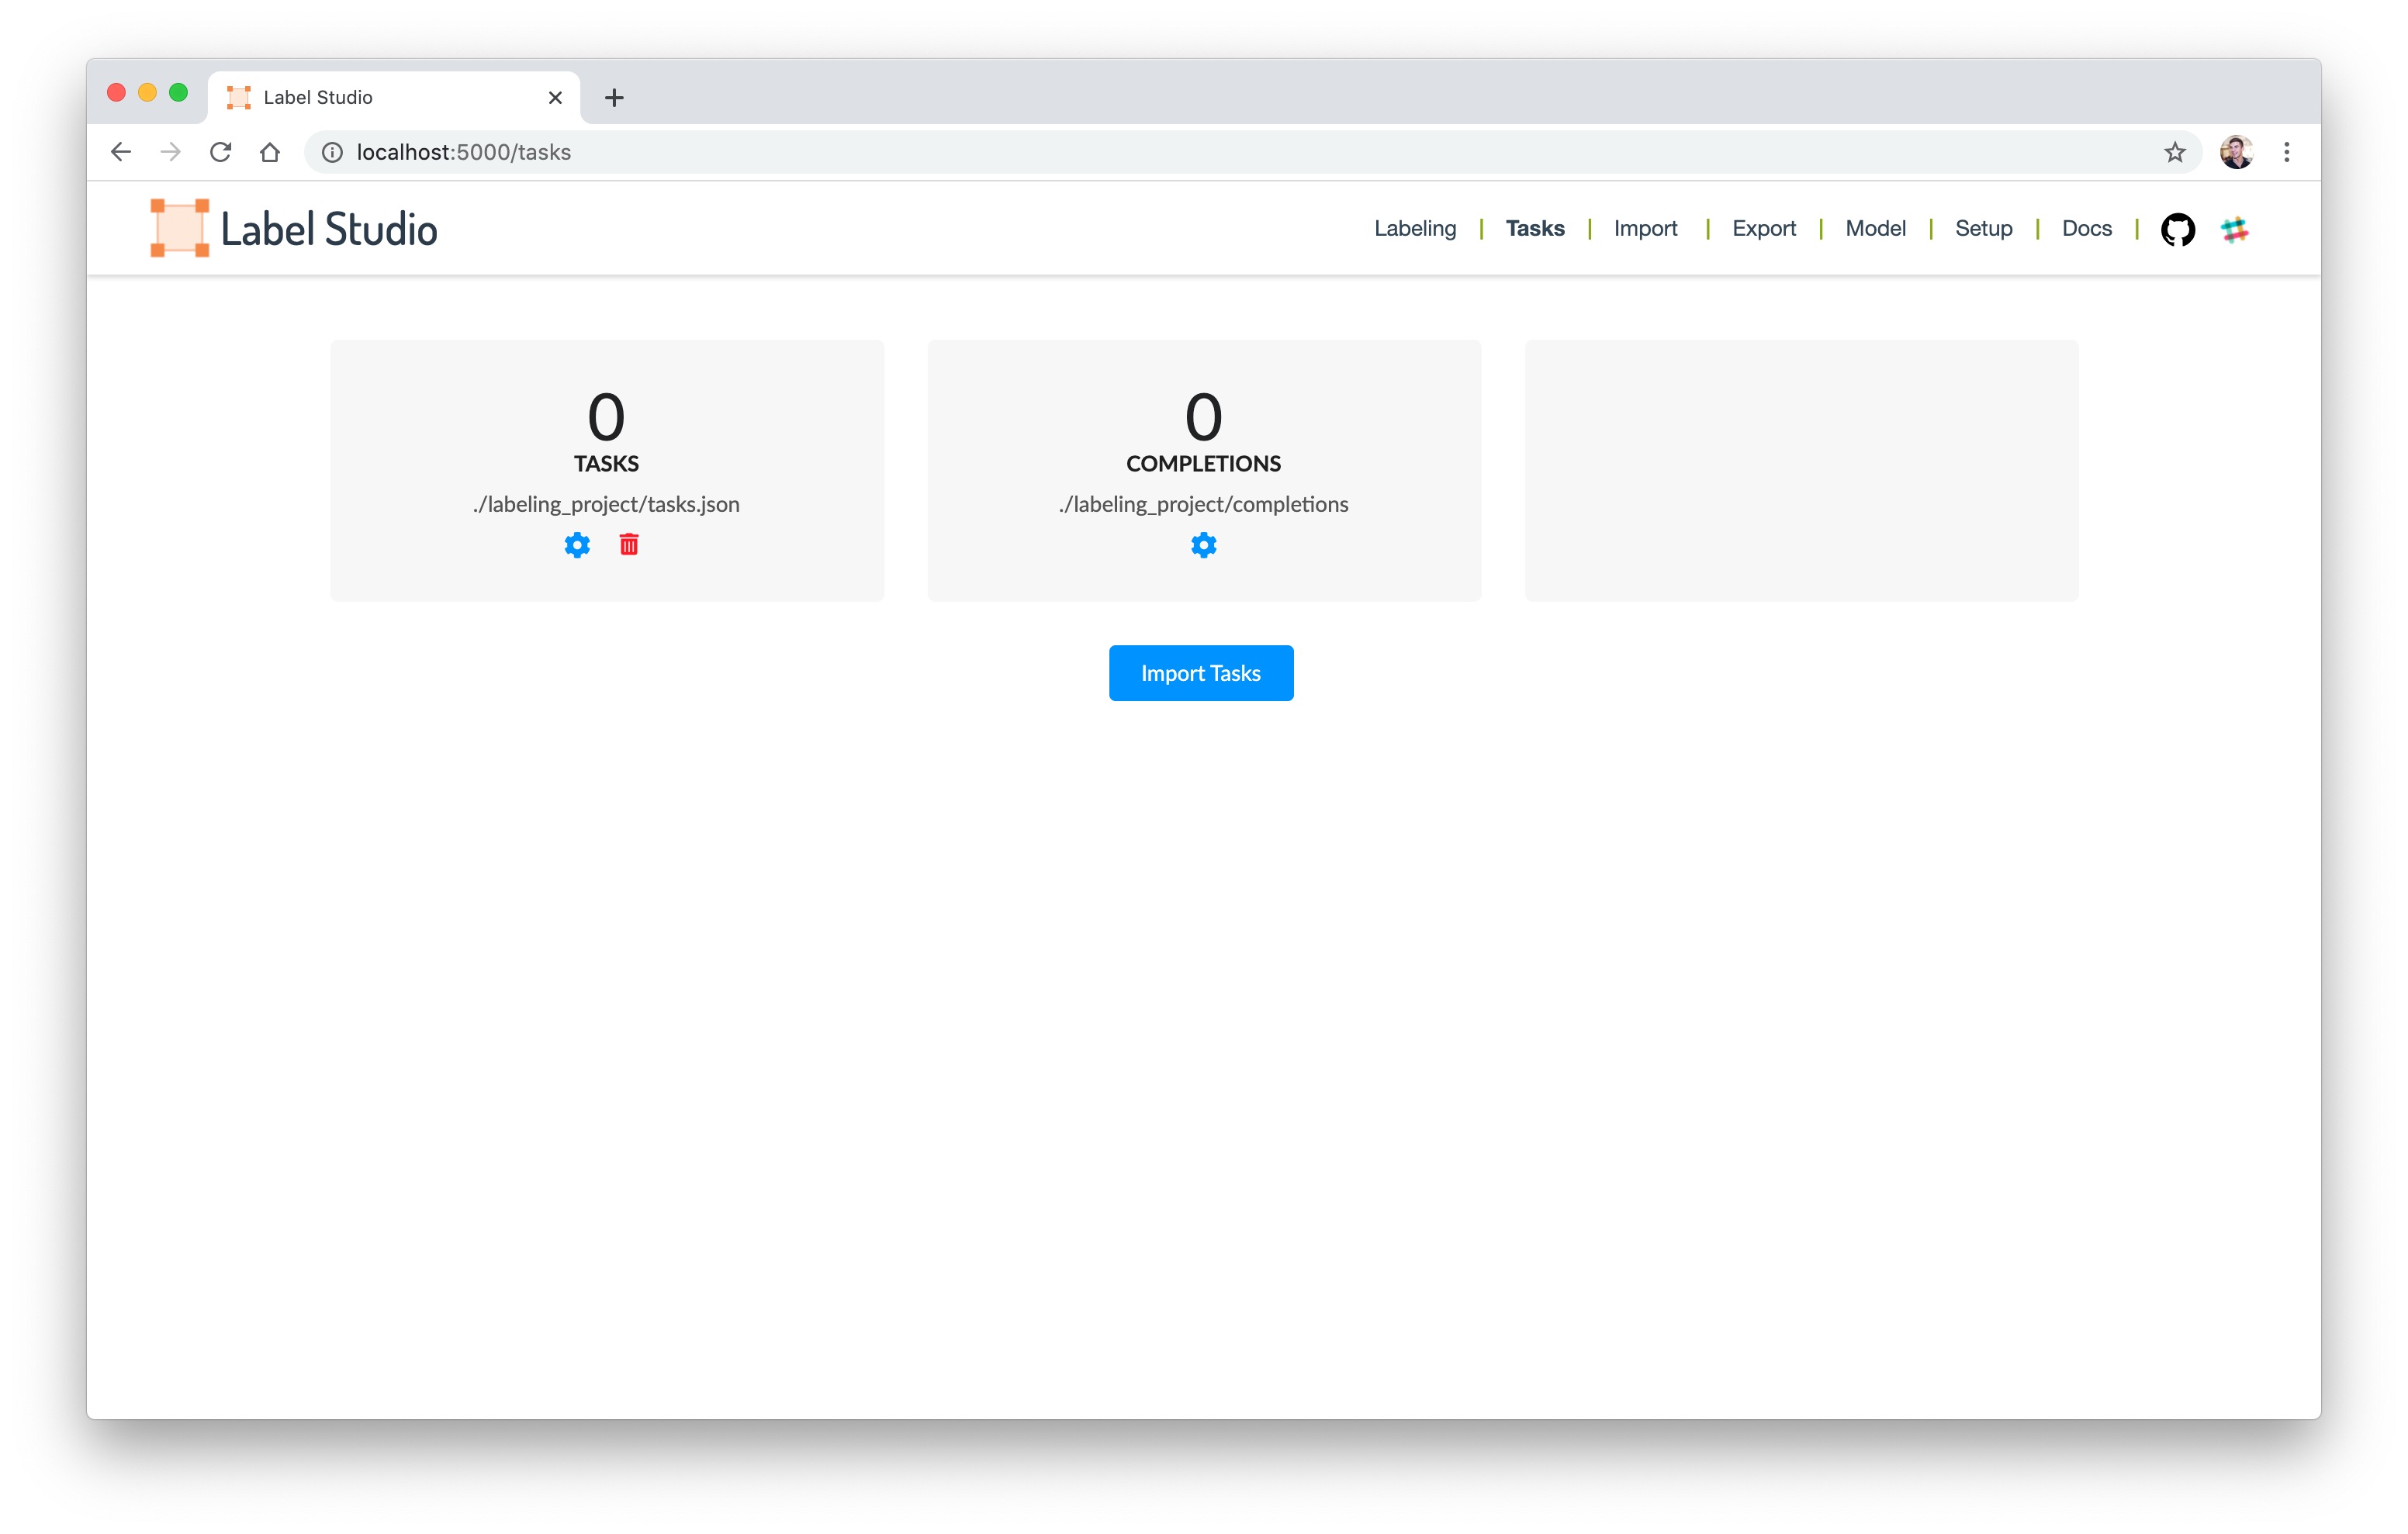Delete tasks with the red trash icon
This screenshot has height=1534, width=2408.
629,545
